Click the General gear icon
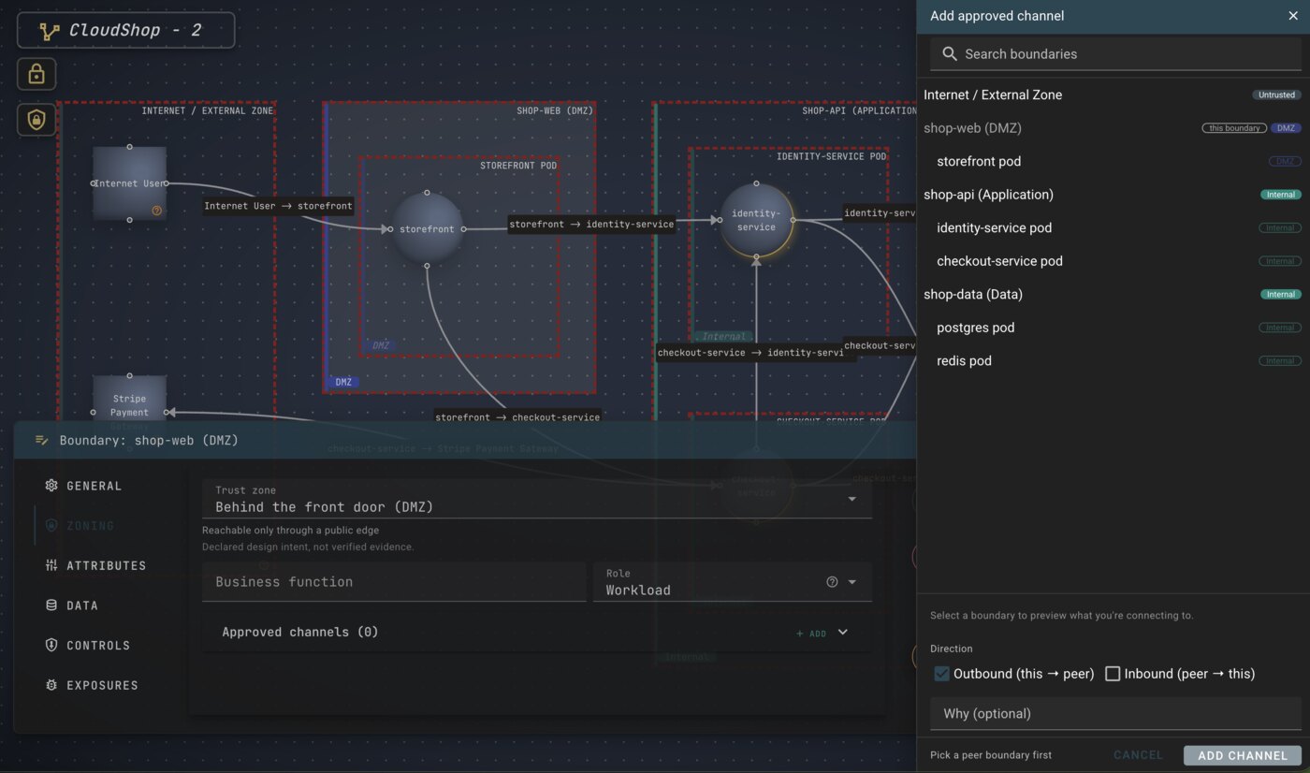 pos(51,486)
